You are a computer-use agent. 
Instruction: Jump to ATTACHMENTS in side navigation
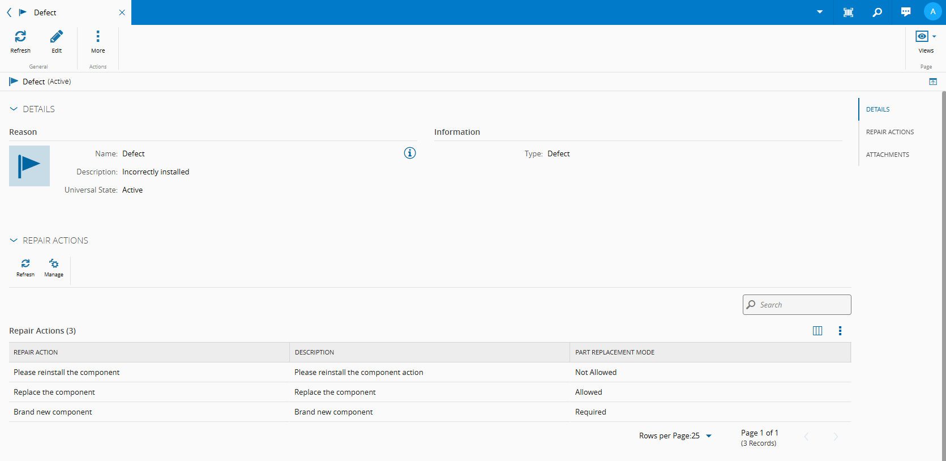887,155
